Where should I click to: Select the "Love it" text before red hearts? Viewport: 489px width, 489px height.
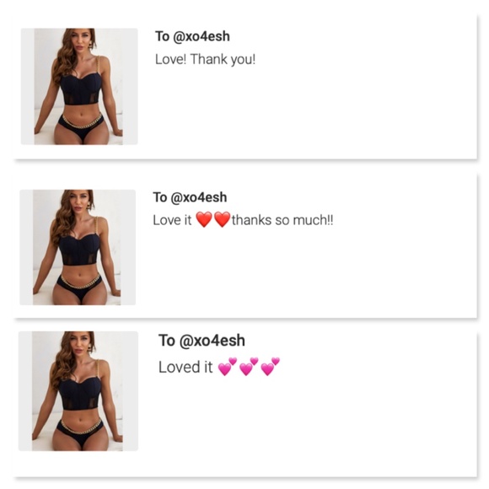(172, 220)
